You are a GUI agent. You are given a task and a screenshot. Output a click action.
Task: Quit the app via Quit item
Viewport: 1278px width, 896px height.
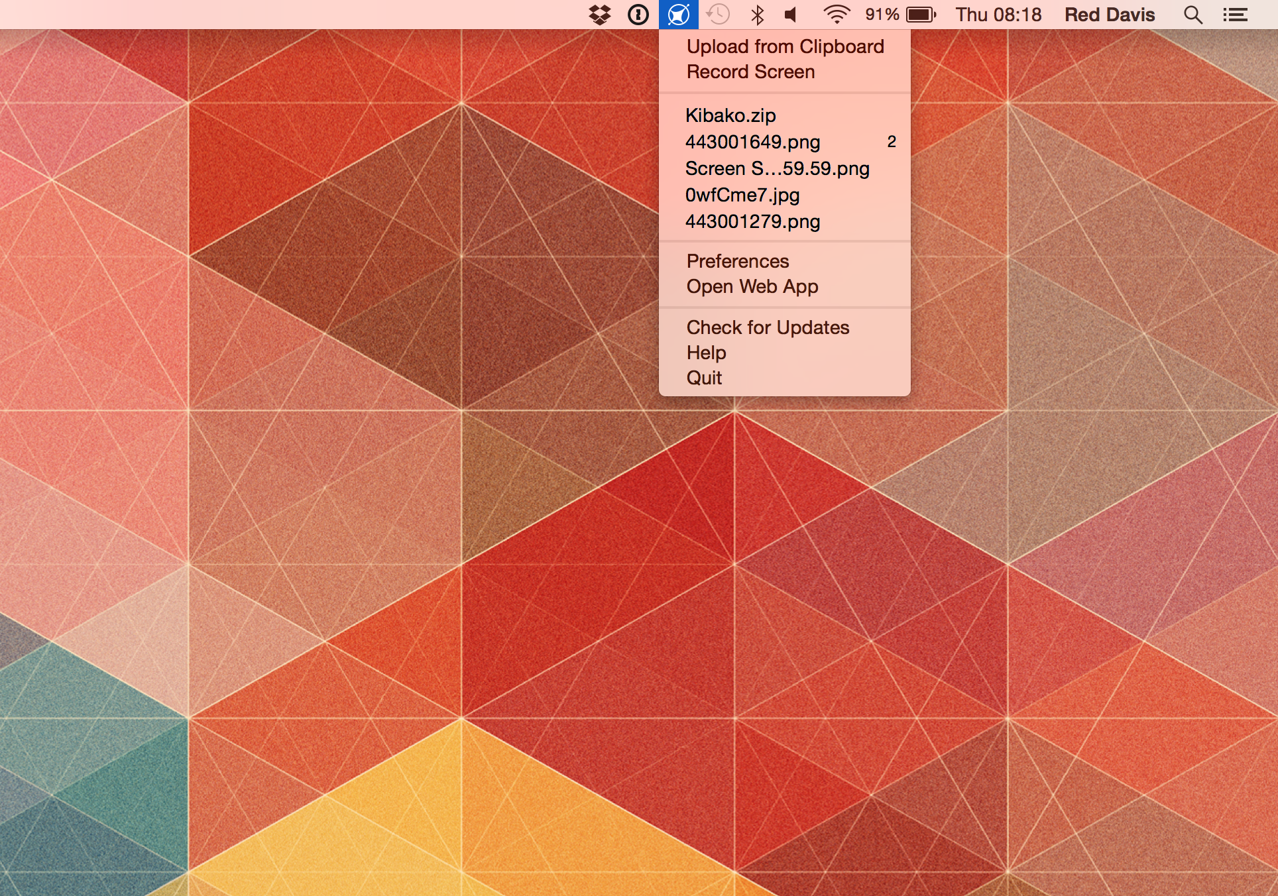pyautogui.click(x=704, y=378)
